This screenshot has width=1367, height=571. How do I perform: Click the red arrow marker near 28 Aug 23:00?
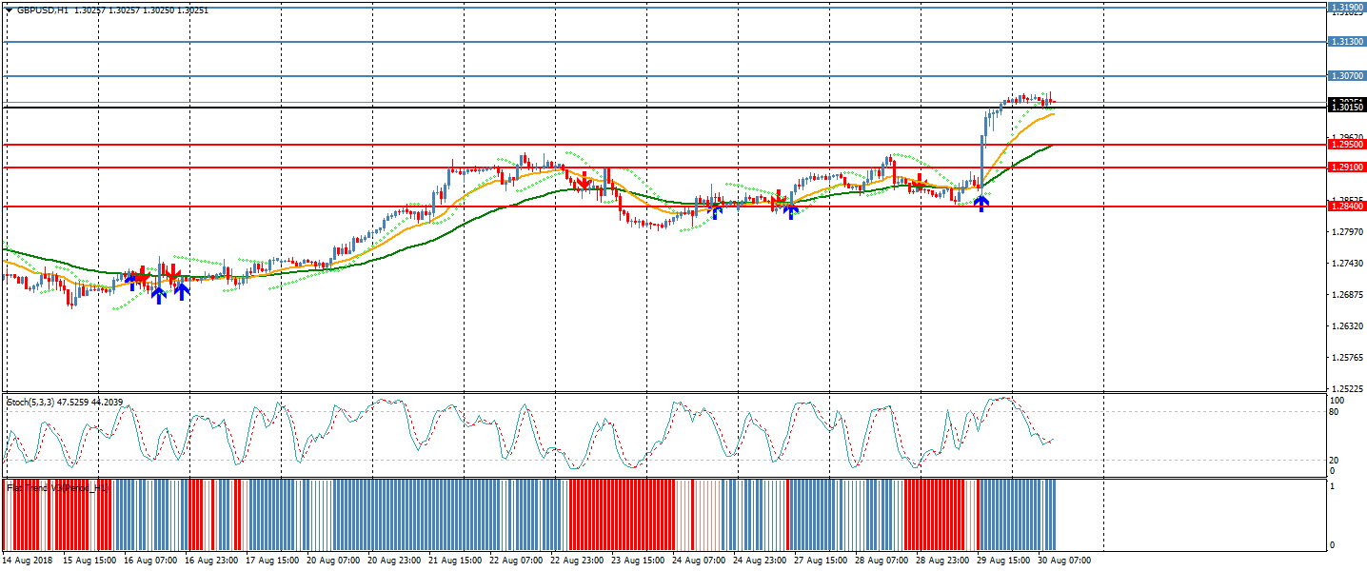coord(920,185)
